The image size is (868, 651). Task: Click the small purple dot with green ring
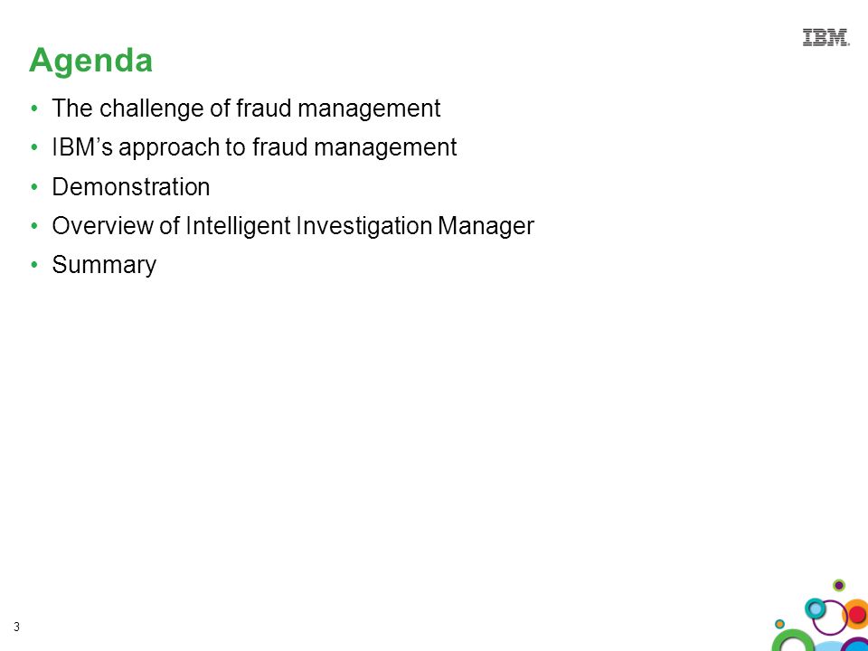click(839, 585)
